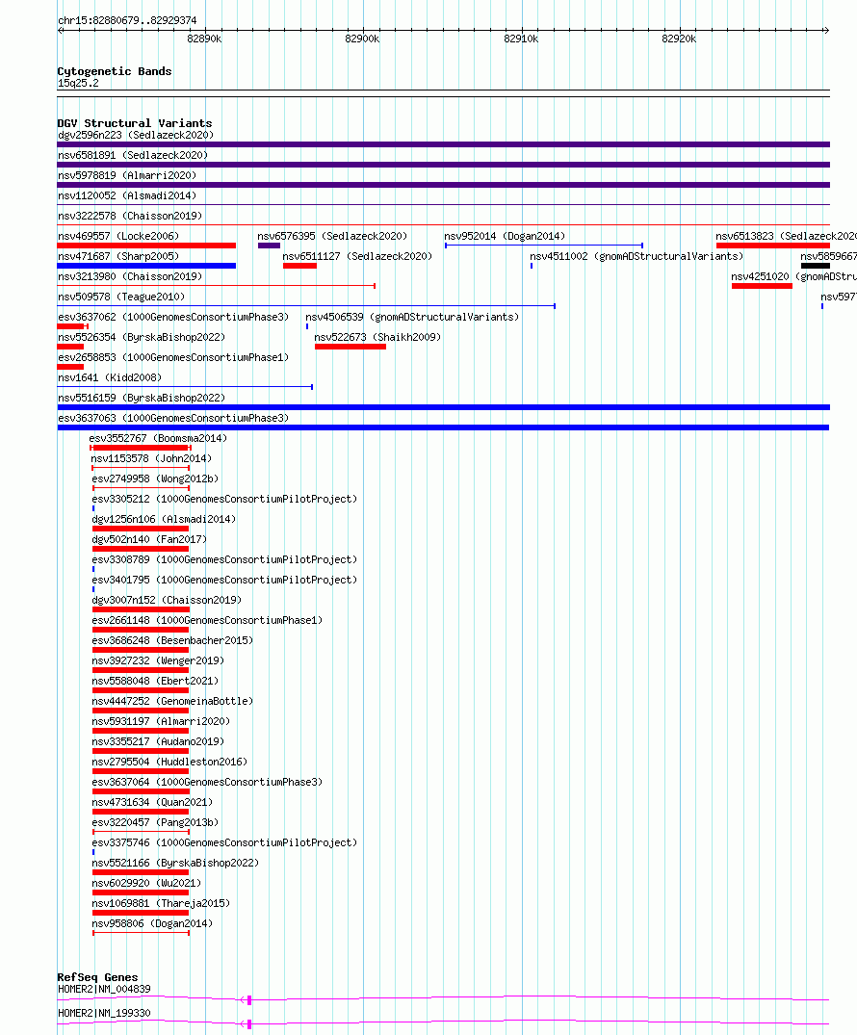Screen dimensions: 857x1035
Task: Click the black bar under nsv5859667
Action: 816,266
